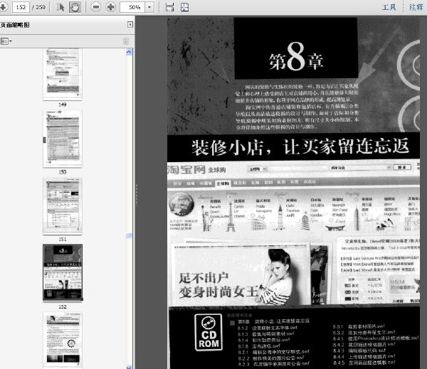Open page 151 thumbnail
Viewport: 427px width, 369px height.
[63, 206]
